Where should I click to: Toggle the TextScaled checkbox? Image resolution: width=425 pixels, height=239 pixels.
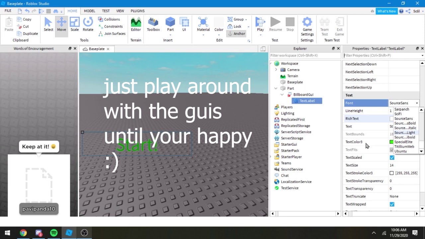pyautogui.click(x=392, y=157)
